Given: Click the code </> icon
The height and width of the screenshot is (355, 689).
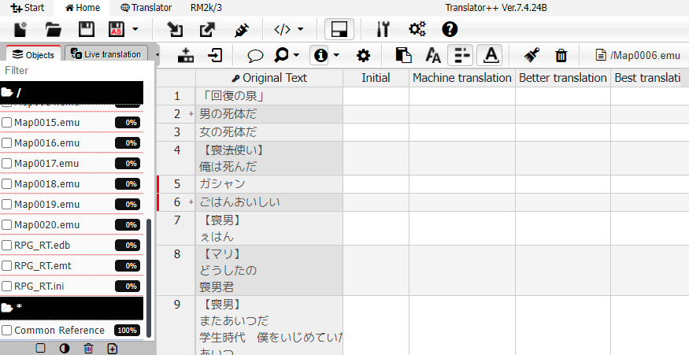Looking at the screenshot, I should coord(282,29).
